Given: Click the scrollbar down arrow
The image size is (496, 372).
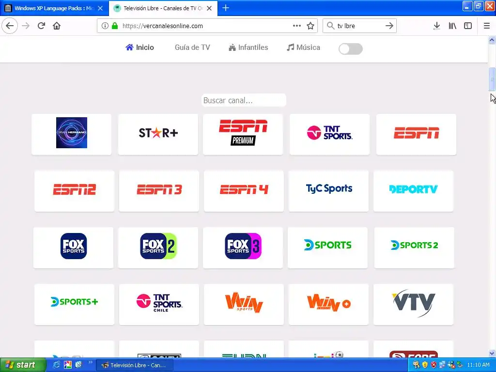Looking at the screenshot, I should pyautogui.click(x=492, y=353).
